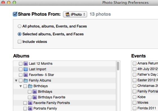Screen dimensions: 158x111
Task: Click the folder icon beside Family Albums
Action: pos(26,80)
